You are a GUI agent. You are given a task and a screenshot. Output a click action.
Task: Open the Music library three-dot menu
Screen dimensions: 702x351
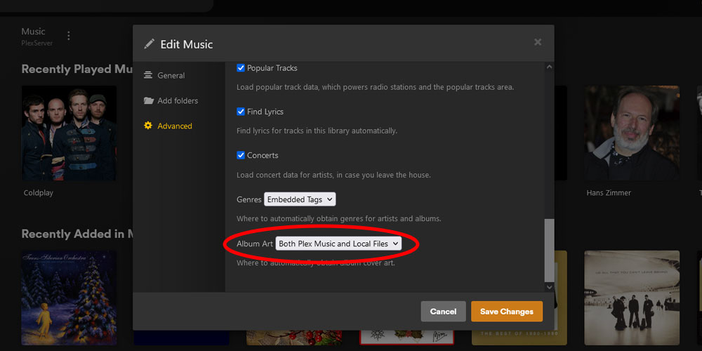(x=69, y=36)
